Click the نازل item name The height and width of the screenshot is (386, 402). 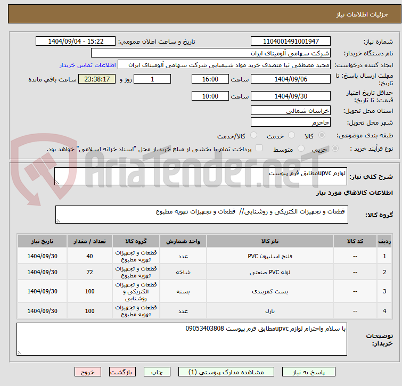270,311
